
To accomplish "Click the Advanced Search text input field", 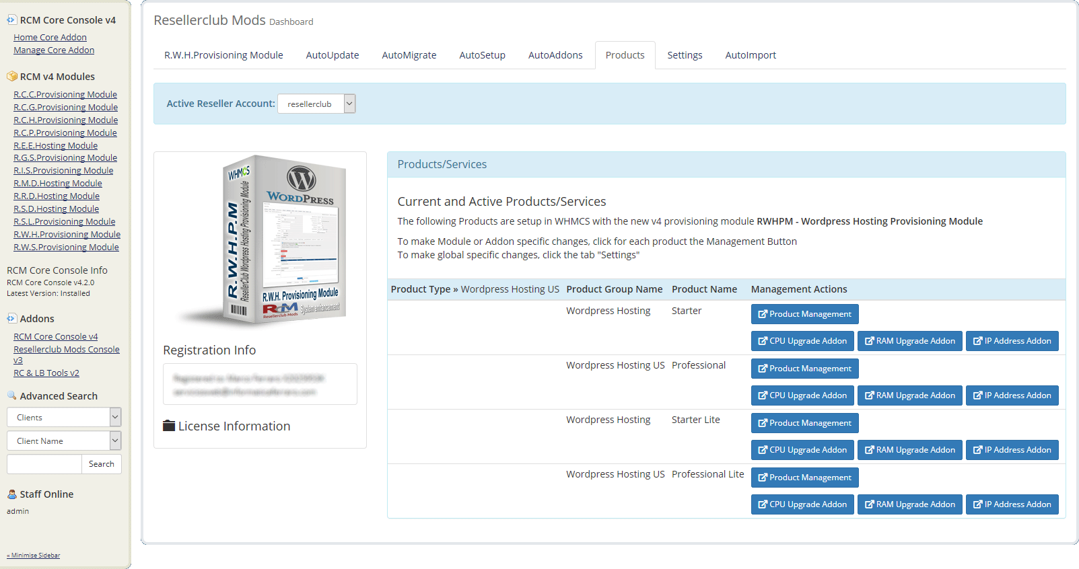I will pyautogui.click(x=44, y=464).
